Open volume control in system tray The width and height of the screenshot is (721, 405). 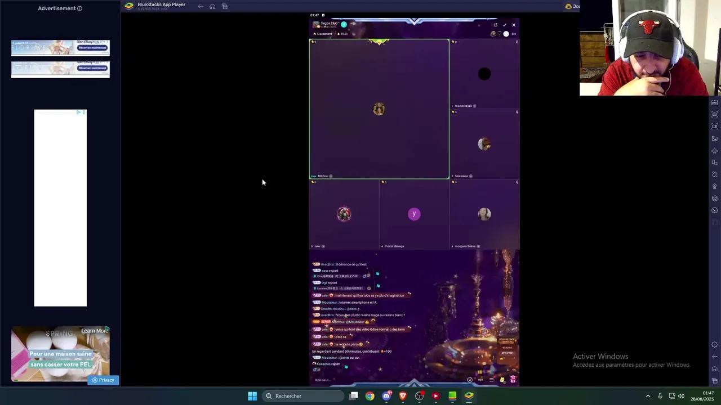pos(681,396)
